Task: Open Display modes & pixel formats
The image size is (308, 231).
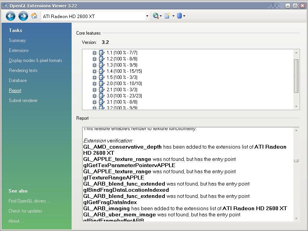Action: point(35,60)
